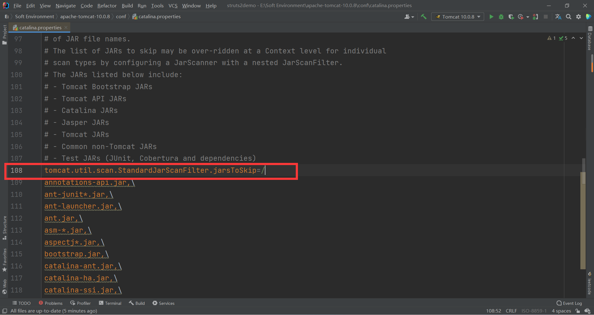This screenshot has height=315, width=594.
Task: Open the Refactor menu
Action: click(107, 6)
